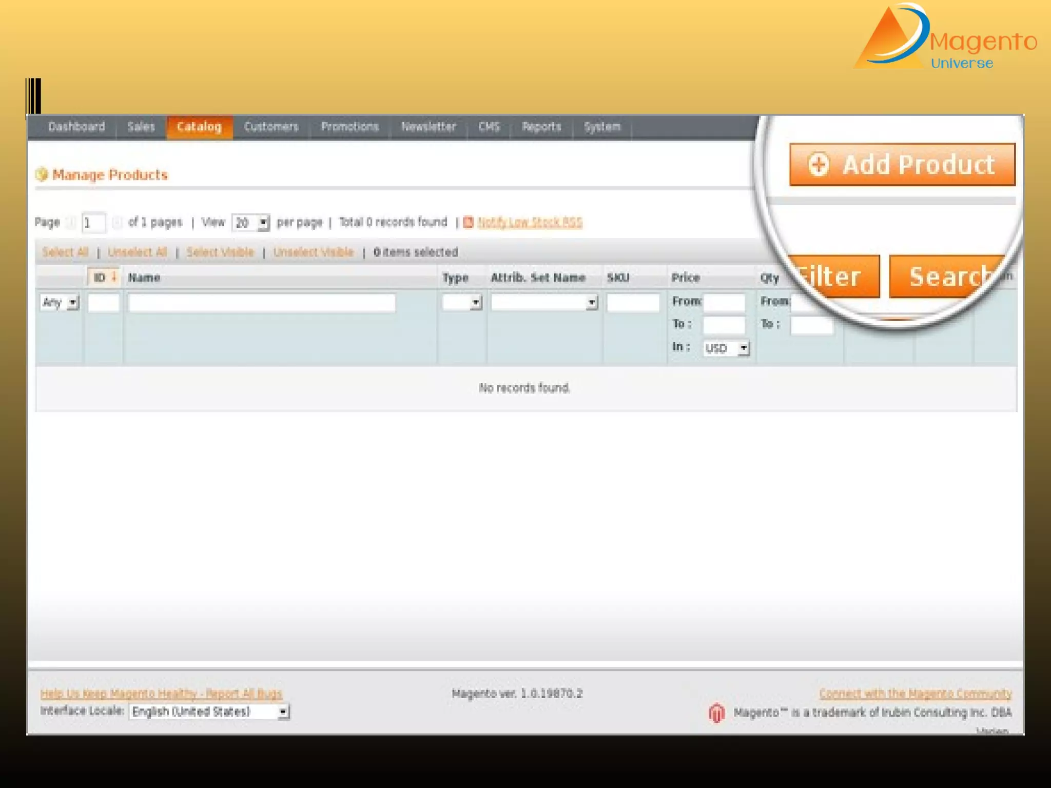This screenshot has height=788, width=1051.
Task: Click Notify Low Stock RSS link
Action: click(530, 222)
